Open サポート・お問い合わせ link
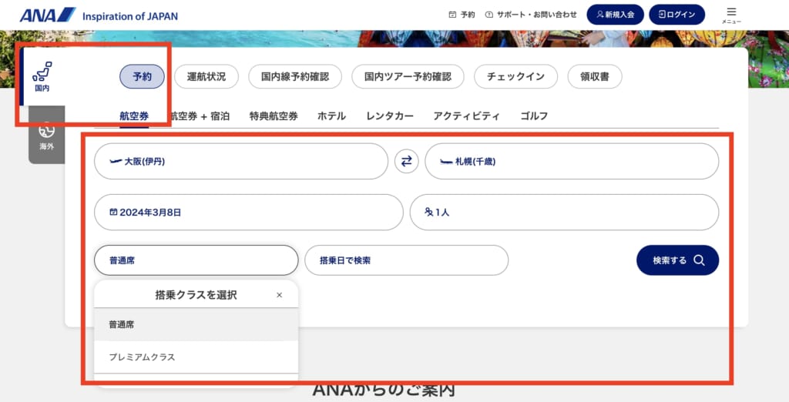 pyautogui.click(x=531, y=15)
